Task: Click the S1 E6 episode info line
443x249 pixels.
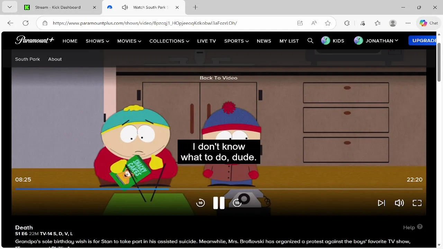Action: coord(44,234)
